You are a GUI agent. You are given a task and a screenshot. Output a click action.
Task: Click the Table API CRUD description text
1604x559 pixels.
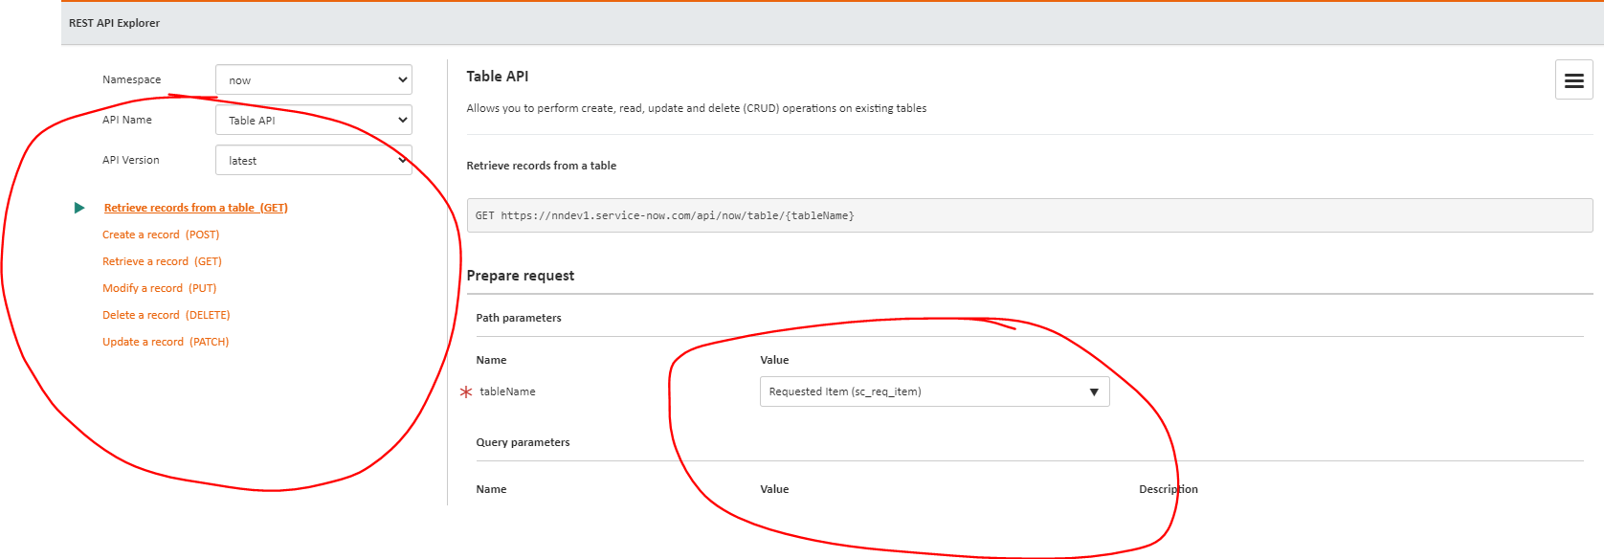697,108
